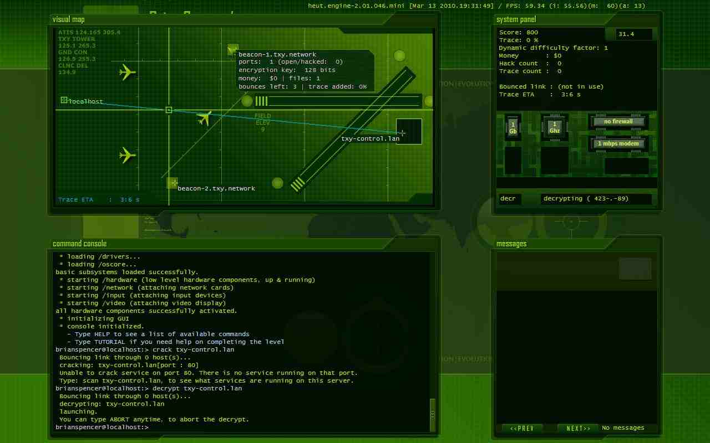Click the visual map panel title
This screenshot has height=443, width=710.
tap(69, 19)
